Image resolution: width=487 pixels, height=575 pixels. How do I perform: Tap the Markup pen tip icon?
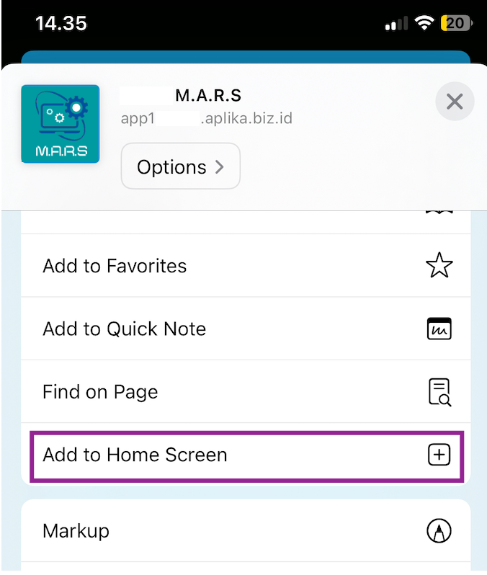pyautogui.click(x=439, y=531)
